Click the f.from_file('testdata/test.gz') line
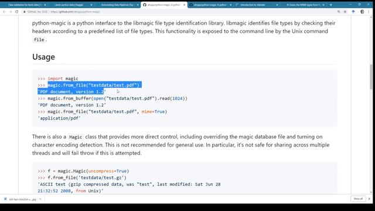Viewport: 375px width, 211px height. [82, 178]
